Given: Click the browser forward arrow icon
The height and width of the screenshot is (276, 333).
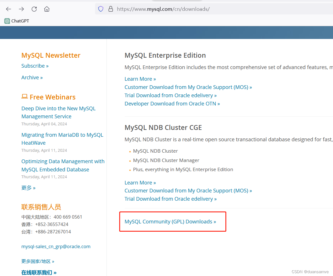Looking at the screenshot, I should 21,9.
